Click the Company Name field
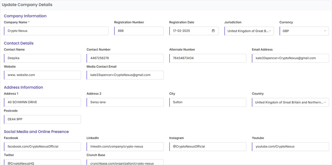 56,31
